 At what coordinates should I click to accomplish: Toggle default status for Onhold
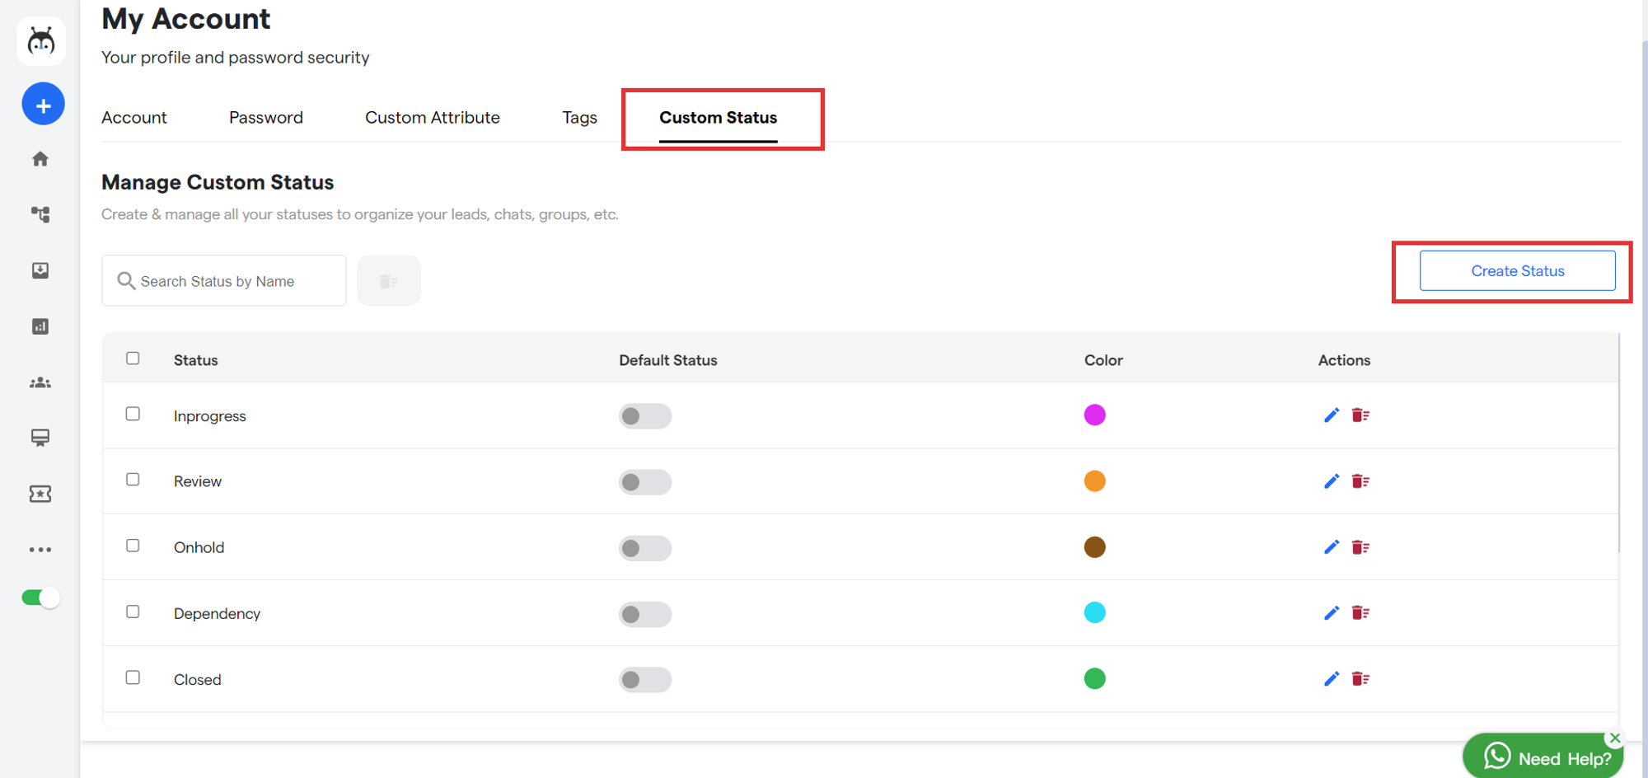click(x=644, y=548)
